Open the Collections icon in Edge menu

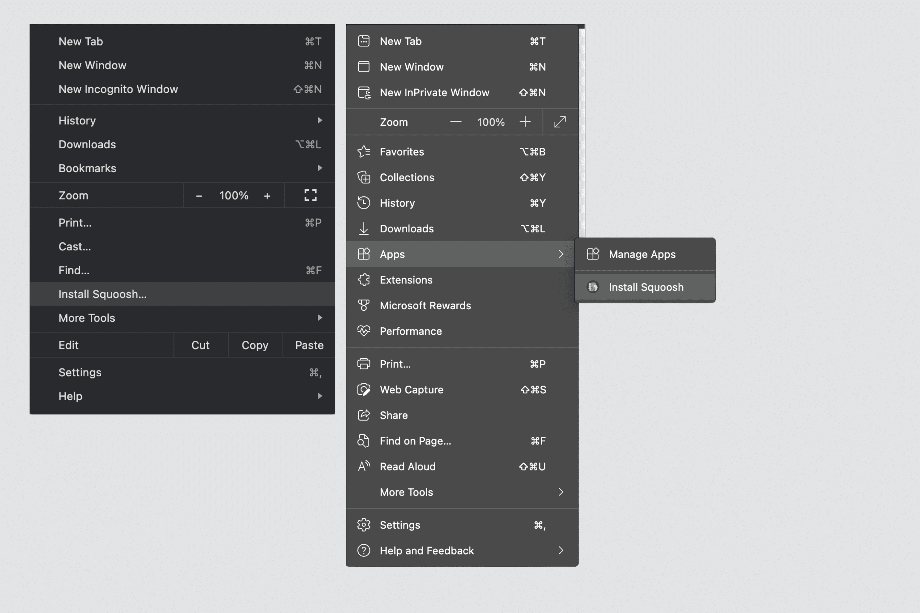pos(364,177)
